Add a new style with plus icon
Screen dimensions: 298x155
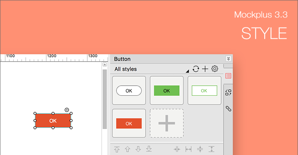point(205,69)
